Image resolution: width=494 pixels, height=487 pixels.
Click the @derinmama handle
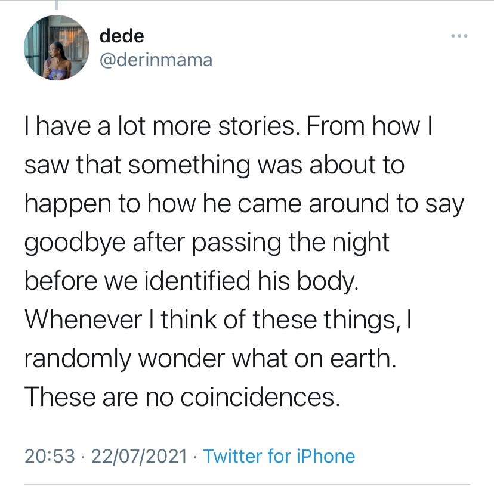[156, 60]
